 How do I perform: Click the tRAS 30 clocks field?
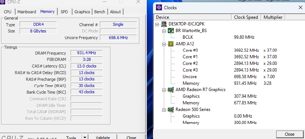87,86
